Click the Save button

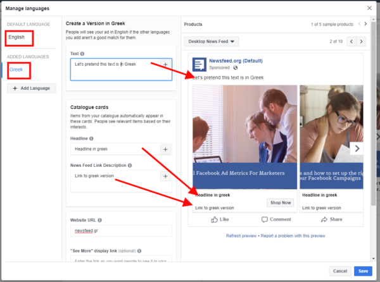coord(363,271)
